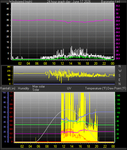Click the Dew Point (°F) legend label
The width and height of the screenshot is (127, 150).
click(x=117, y=88)
